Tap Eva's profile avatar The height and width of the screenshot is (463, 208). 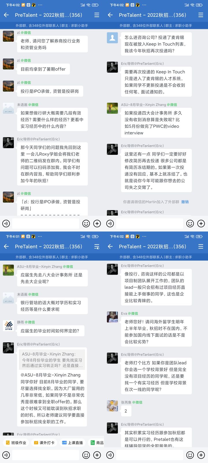tap(112, 317)
